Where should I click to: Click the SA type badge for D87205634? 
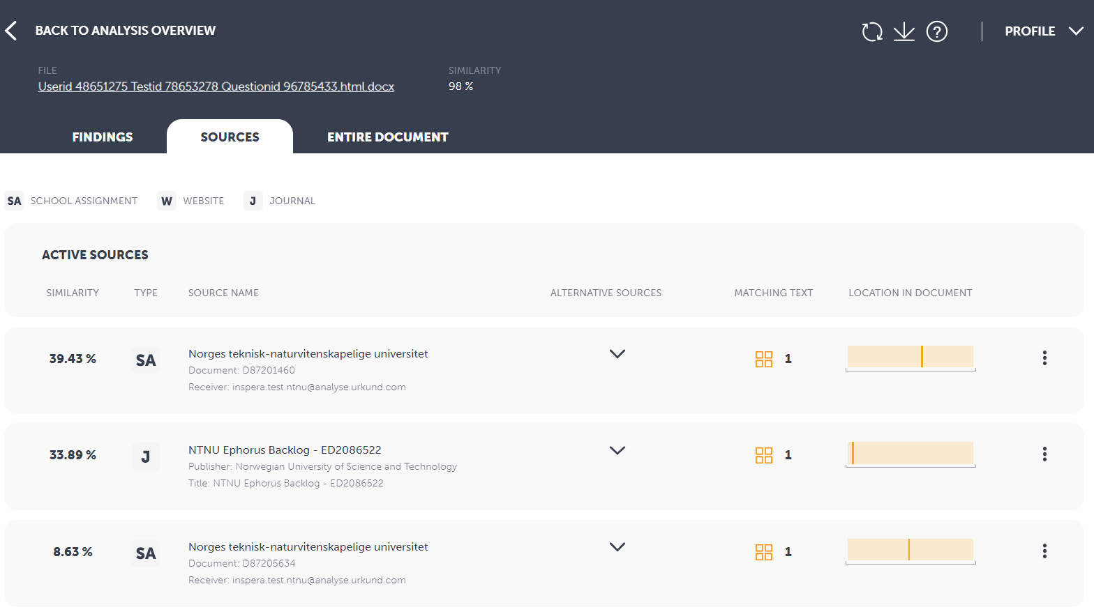pos(146,553)
